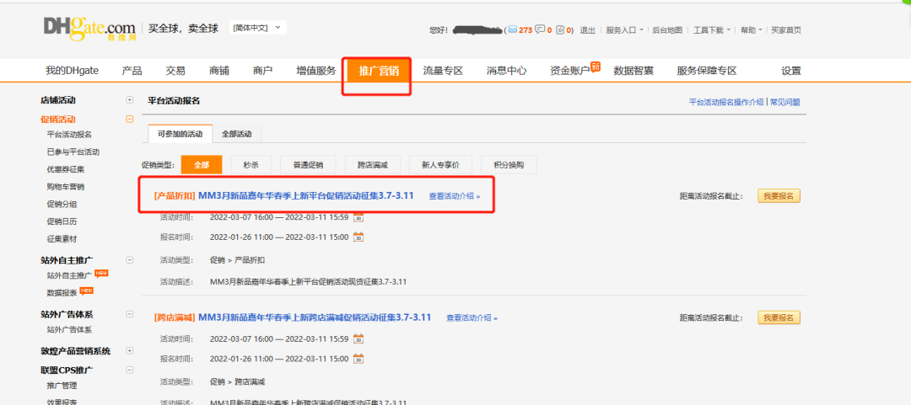Select the 推广营销 navigation tab
This screenshot has height=405, width=911.
pos(379,71)
